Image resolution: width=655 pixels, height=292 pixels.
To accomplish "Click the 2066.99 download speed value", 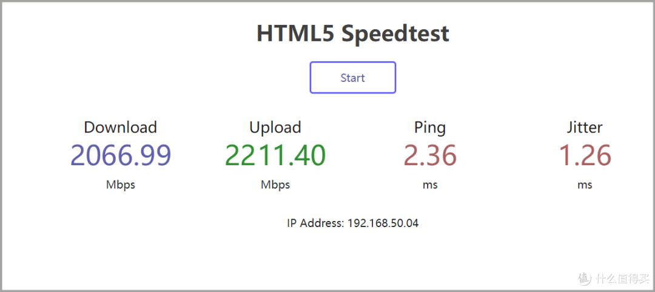I will coord(121,155).
